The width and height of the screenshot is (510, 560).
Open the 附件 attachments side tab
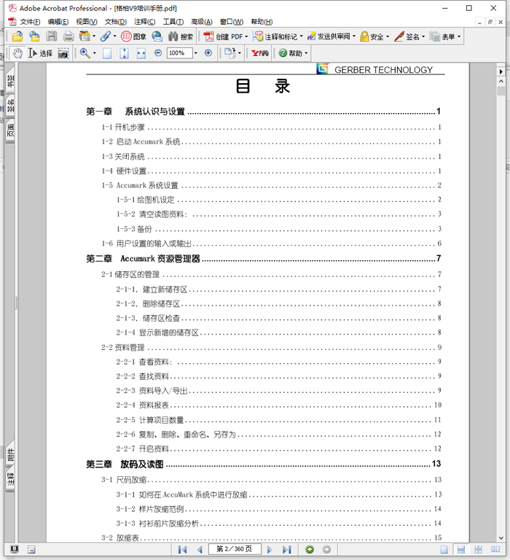point(10,454)
